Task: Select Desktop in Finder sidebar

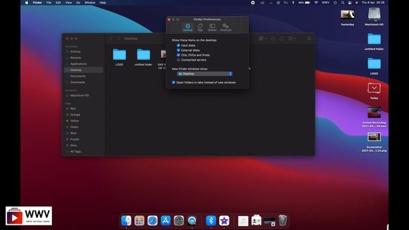Action: pyautogui.click(x=84, y=70)
